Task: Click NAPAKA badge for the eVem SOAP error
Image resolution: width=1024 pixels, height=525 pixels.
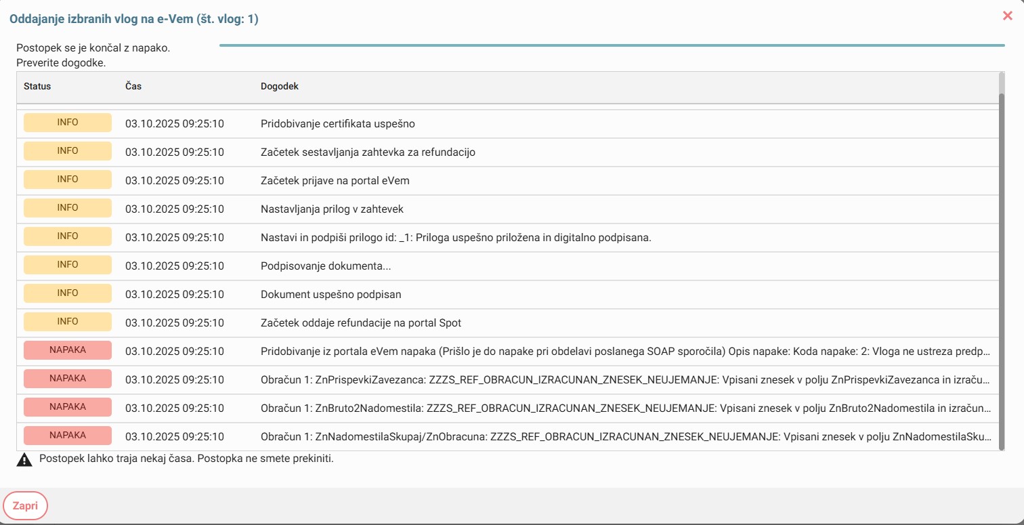Action: tap(68, 351)
